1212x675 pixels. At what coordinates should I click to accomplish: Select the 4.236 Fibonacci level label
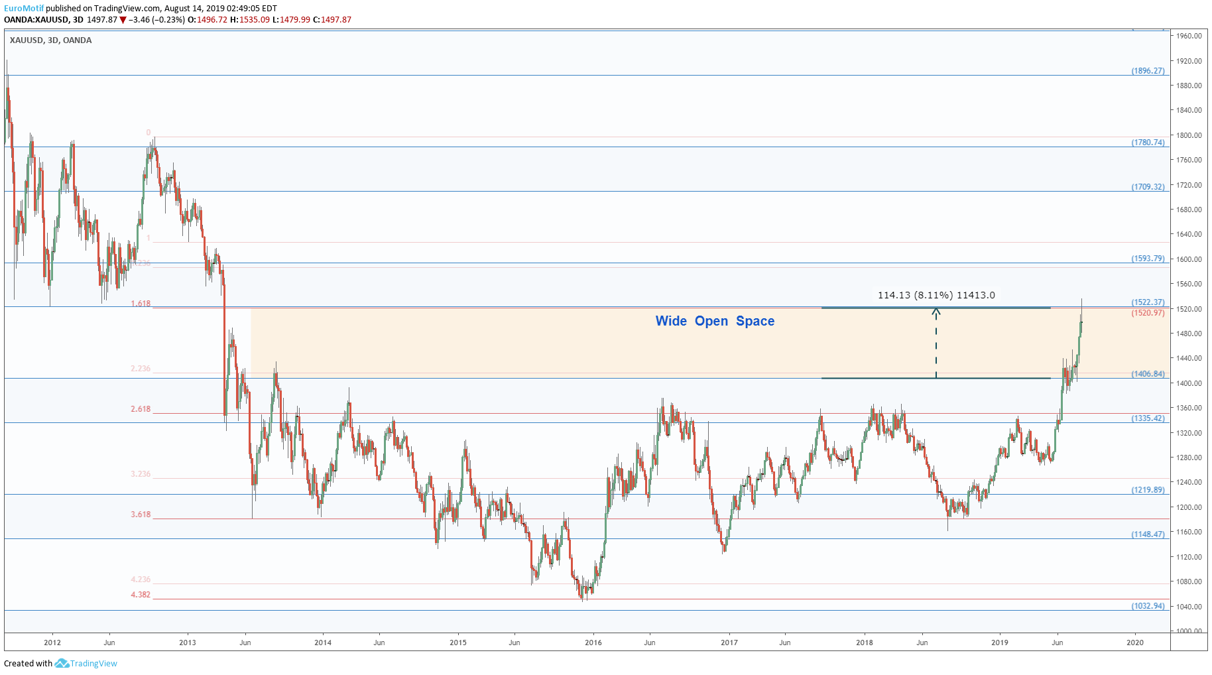[x=141, y=580]
